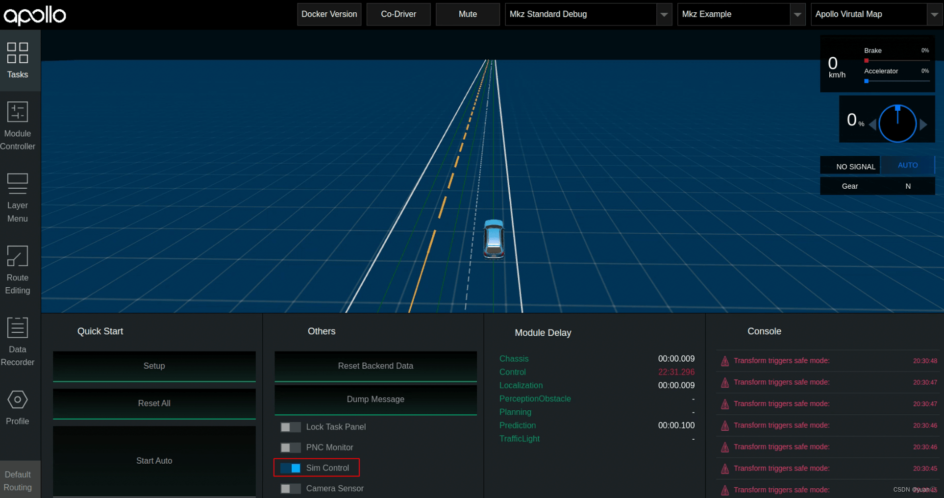Expand the Apollo Virutal Map dropdown
Viewport: 944px width, 498px height.
(x=934, y=14)
